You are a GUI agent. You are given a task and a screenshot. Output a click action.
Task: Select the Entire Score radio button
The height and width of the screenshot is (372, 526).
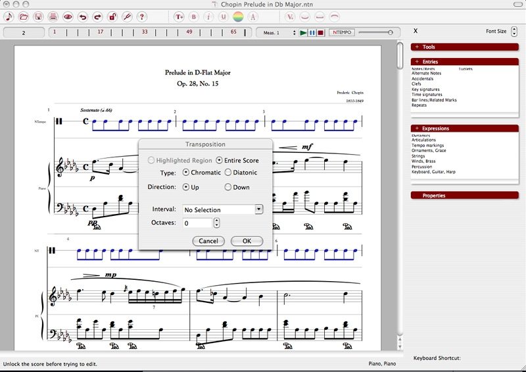click(x=219, y=160)
